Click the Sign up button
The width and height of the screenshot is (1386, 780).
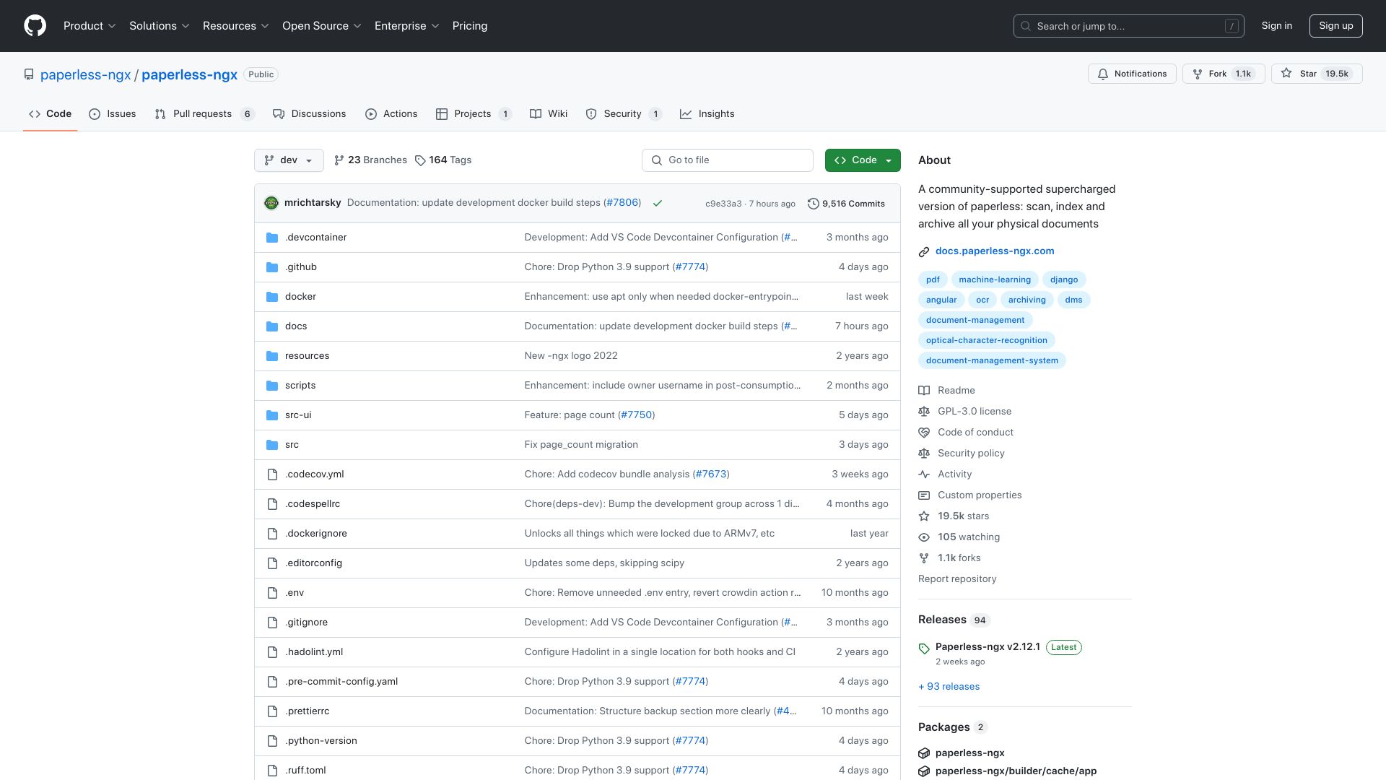point(1336,26)
